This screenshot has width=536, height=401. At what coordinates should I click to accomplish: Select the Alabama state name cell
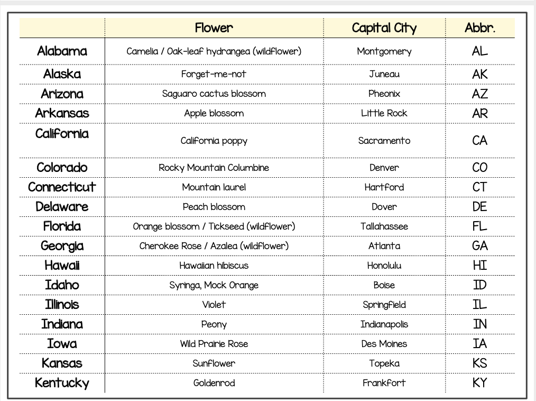pyautogui.click(x=62, y=51)
